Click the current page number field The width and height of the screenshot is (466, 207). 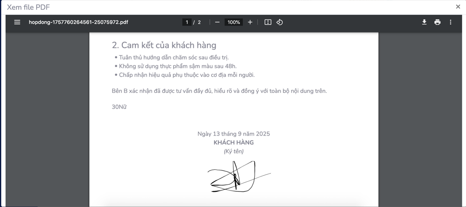point(187,22)
